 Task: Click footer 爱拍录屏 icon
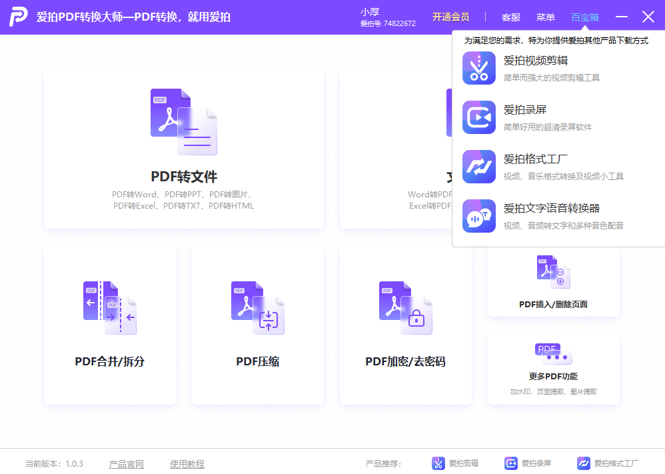pyautogui.click(x=510, y=463)
